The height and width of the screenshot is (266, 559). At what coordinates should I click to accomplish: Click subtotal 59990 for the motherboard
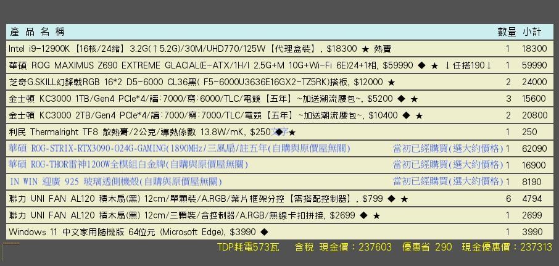coord(534,65)
